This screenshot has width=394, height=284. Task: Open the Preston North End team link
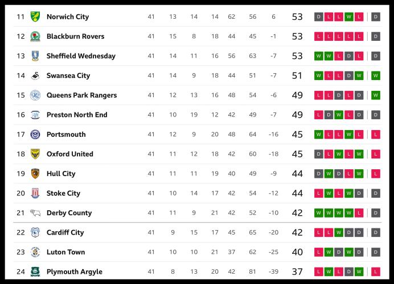click(x=77, y=115)
